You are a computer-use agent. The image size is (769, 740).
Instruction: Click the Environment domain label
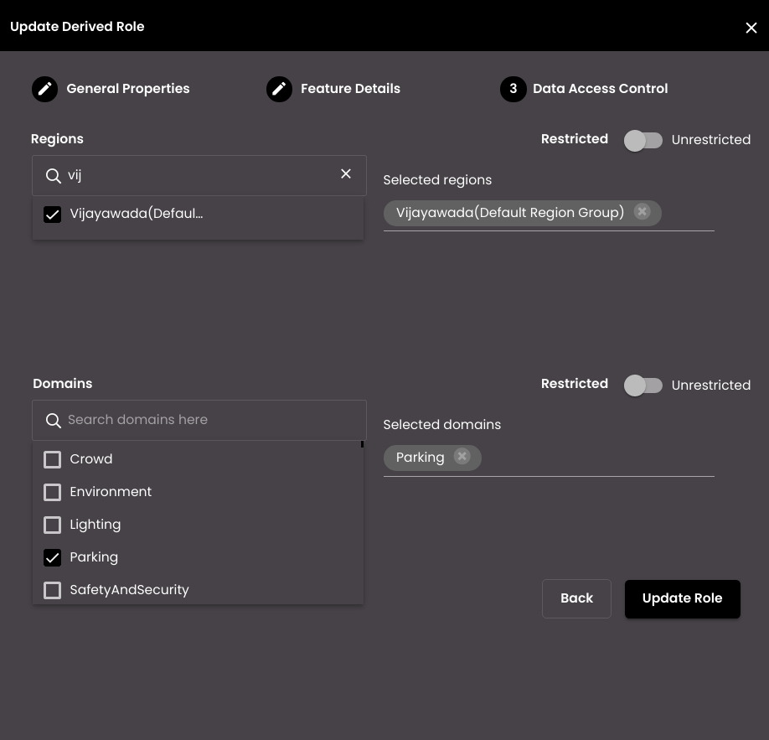111,492
